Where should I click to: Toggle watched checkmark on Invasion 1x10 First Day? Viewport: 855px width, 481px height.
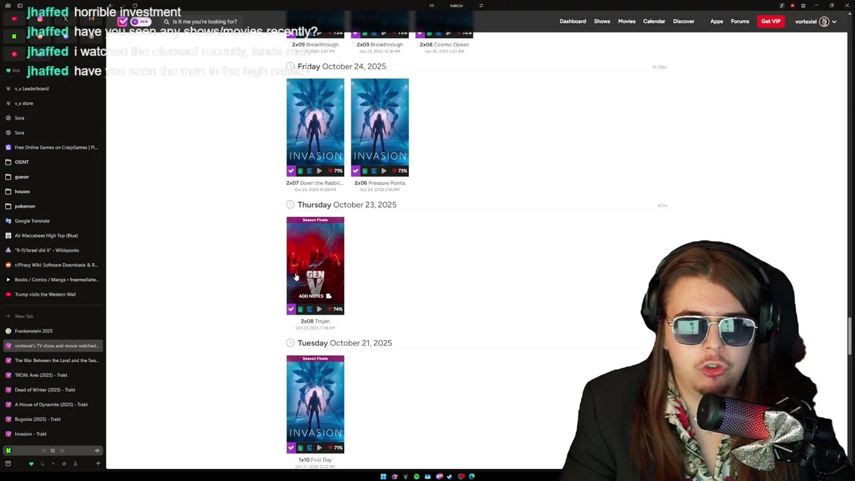tap(291, 448)
